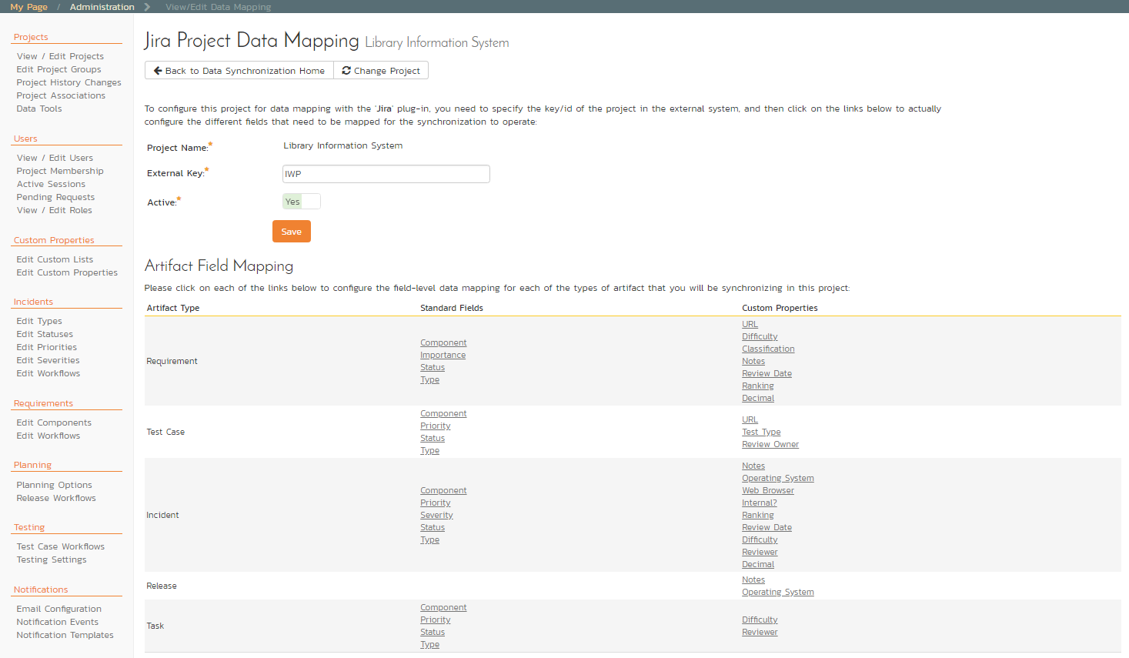
Task: Click Task row Difficulty link
Action: pyautogui.click(x=760, y=620)
